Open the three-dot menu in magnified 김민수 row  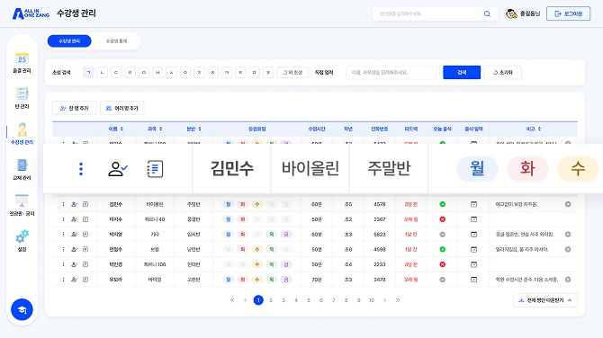(81, 169)
